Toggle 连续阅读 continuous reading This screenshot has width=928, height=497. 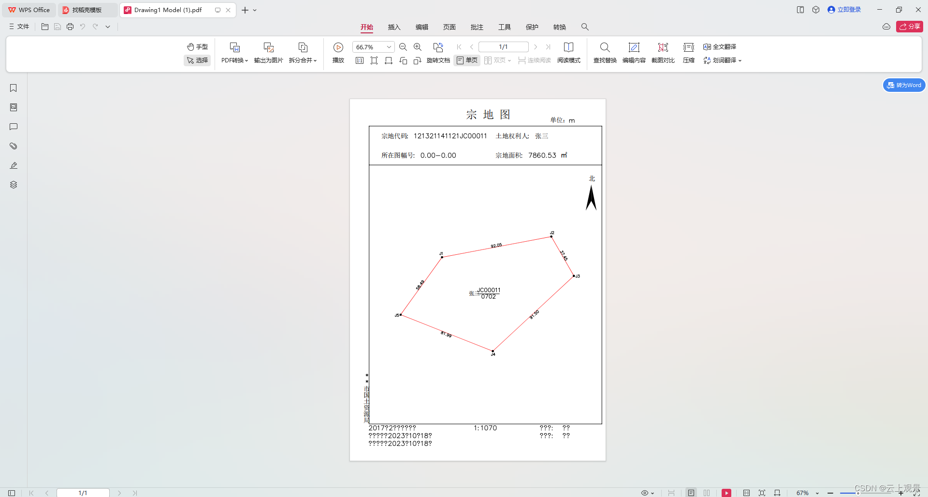coord(535,60)
